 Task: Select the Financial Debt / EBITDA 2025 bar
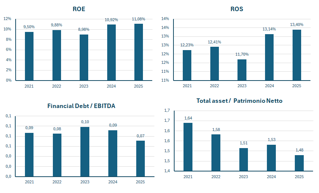[140, 159]
